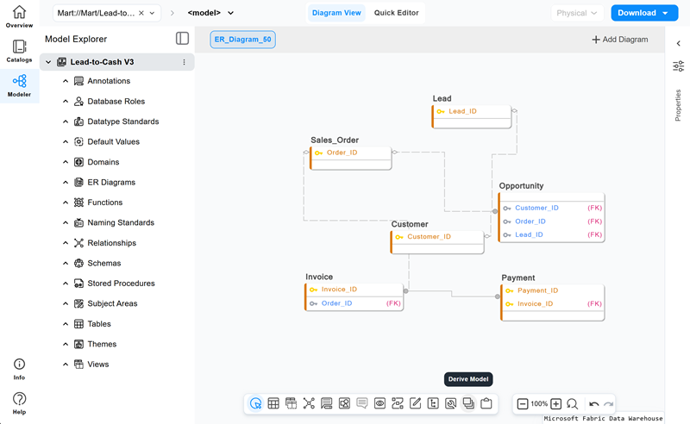The height and width of the screenshot is (424, 690).
Task: Expand the Domains tree node
Action: 66,162
